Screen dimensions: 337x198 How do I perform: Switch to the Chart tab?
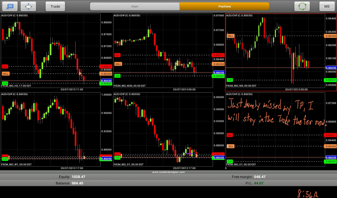135,6
